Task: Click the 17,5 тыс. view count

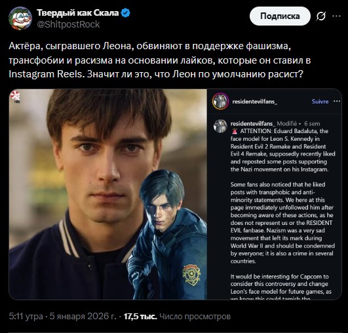Action: [x=140, y=317]
